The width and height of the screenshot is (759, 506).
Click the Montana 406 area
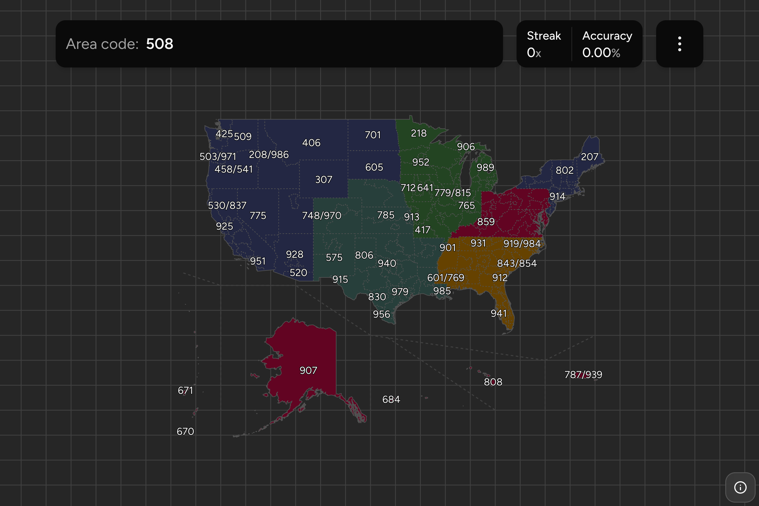[x=311, y=143]
